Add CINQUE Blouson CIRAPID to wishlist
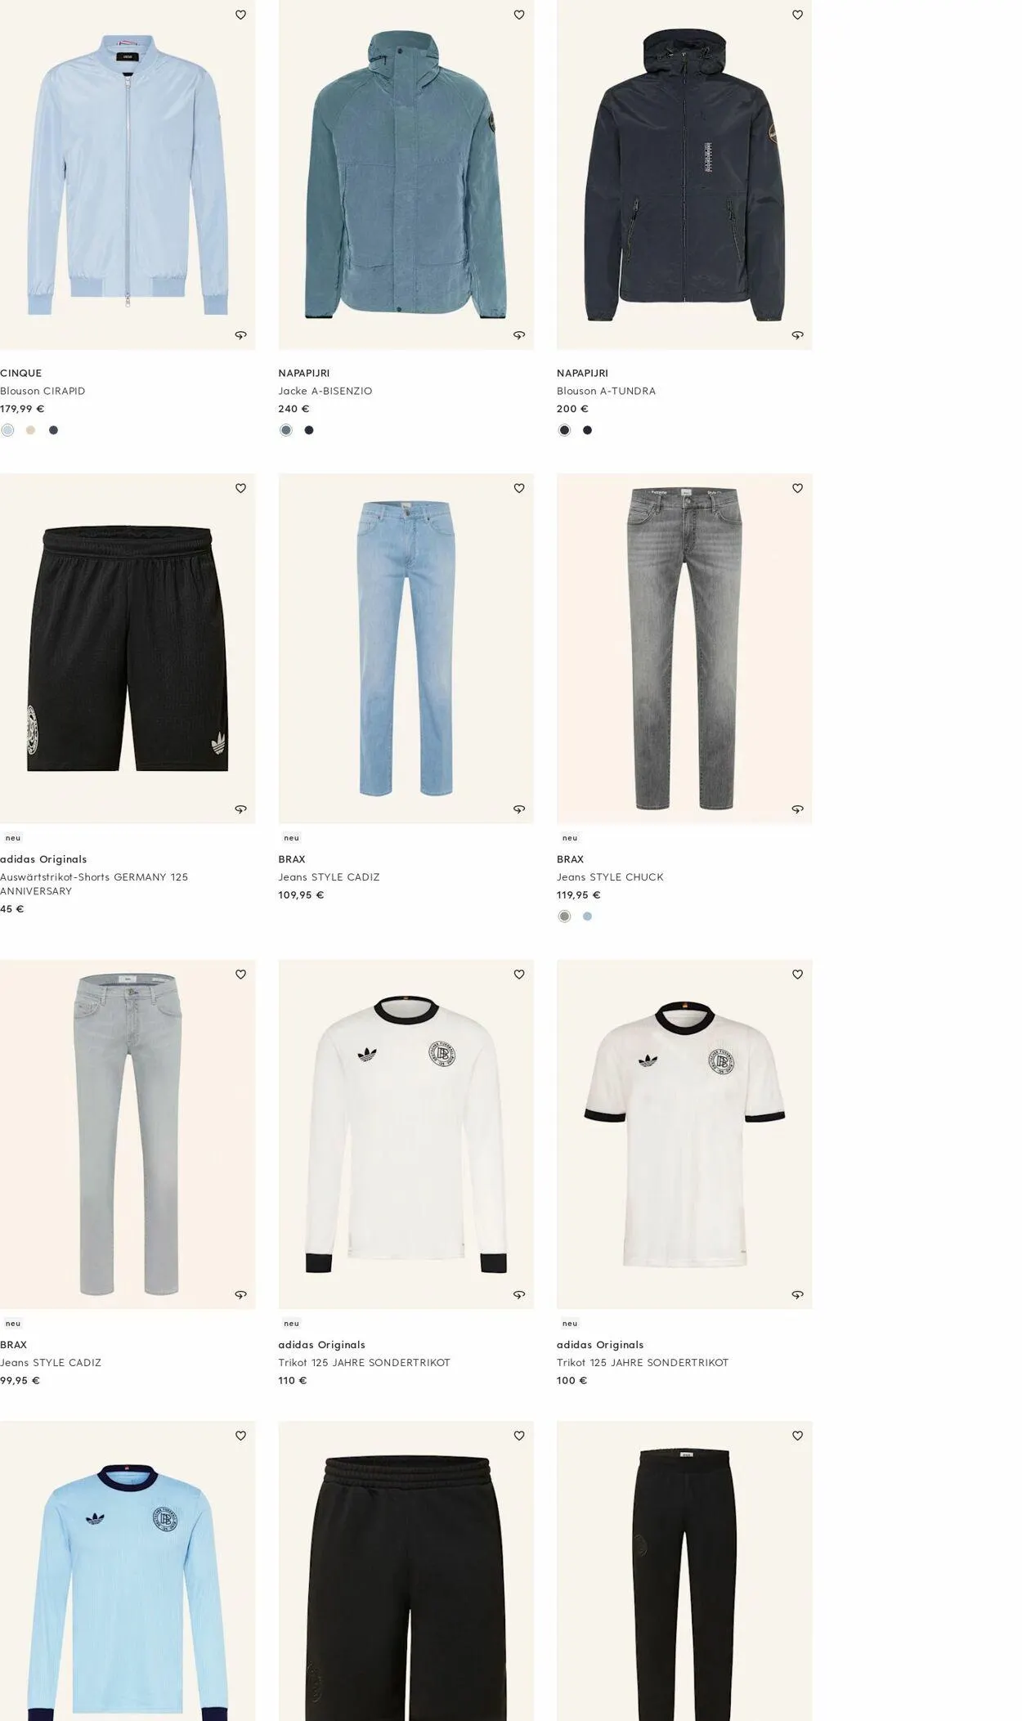This screenshot has width=1022, height=1721. pos(240,15)
